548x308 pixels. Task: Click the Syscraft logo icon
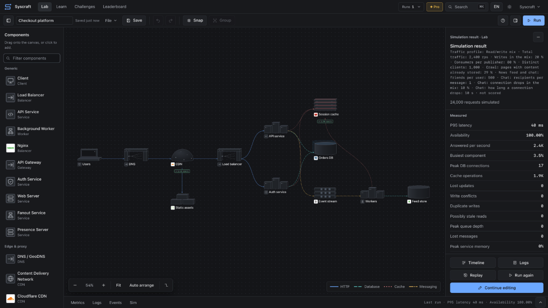pos(8,7)
